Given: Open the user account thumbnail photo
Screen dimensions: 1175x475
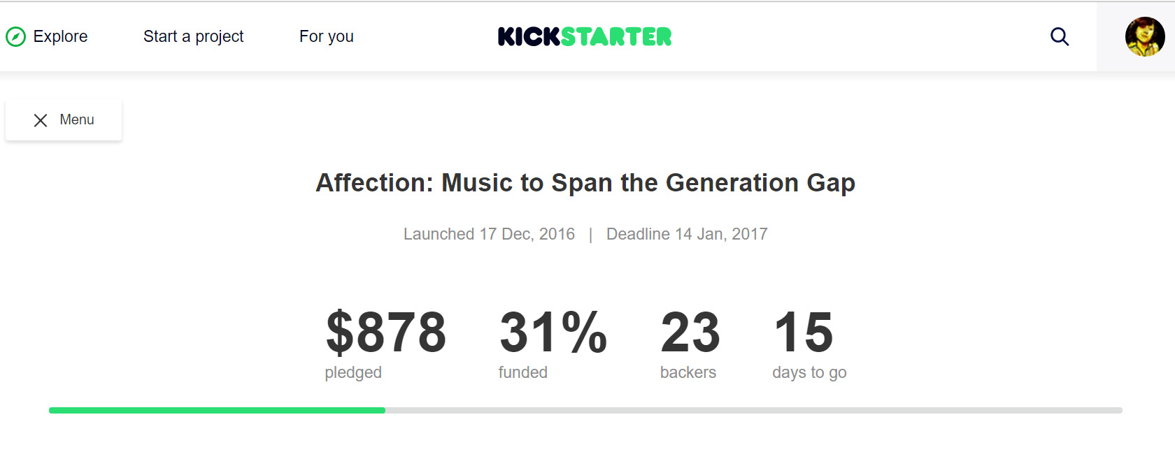Looking at the screenshot, I should [1145, 36].
